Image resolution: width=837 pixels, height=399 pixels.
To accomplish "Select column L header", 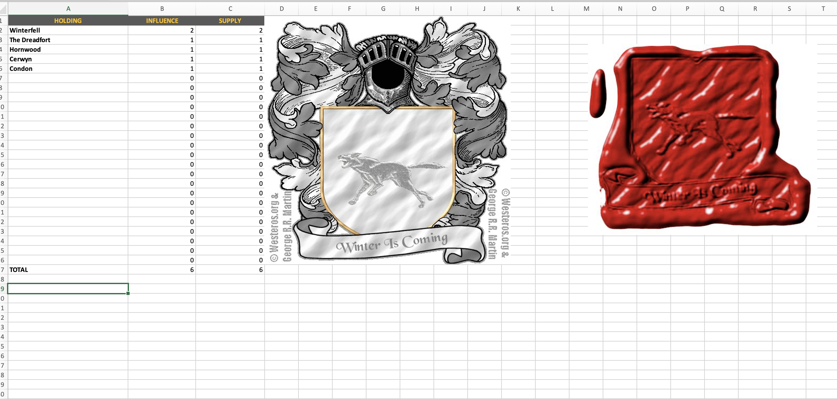I will click(552, 9).
